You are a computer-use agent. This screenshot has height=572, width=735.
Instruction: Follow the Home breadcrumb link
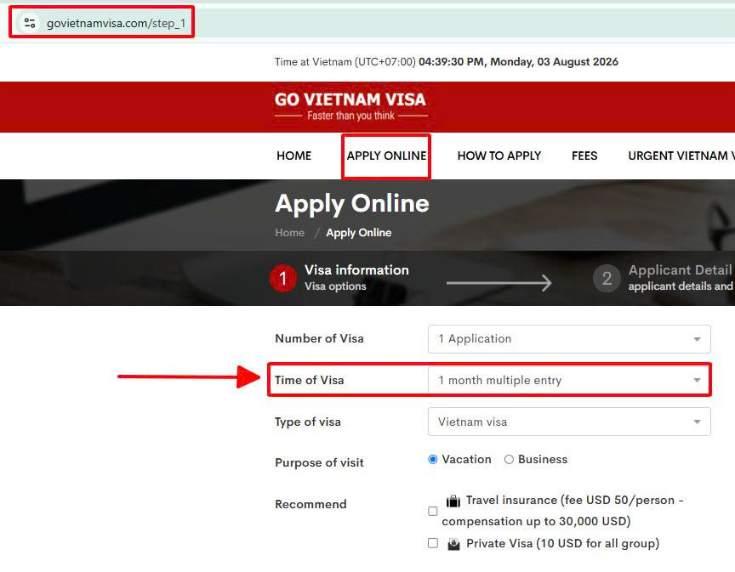click(x=290, y=233)
